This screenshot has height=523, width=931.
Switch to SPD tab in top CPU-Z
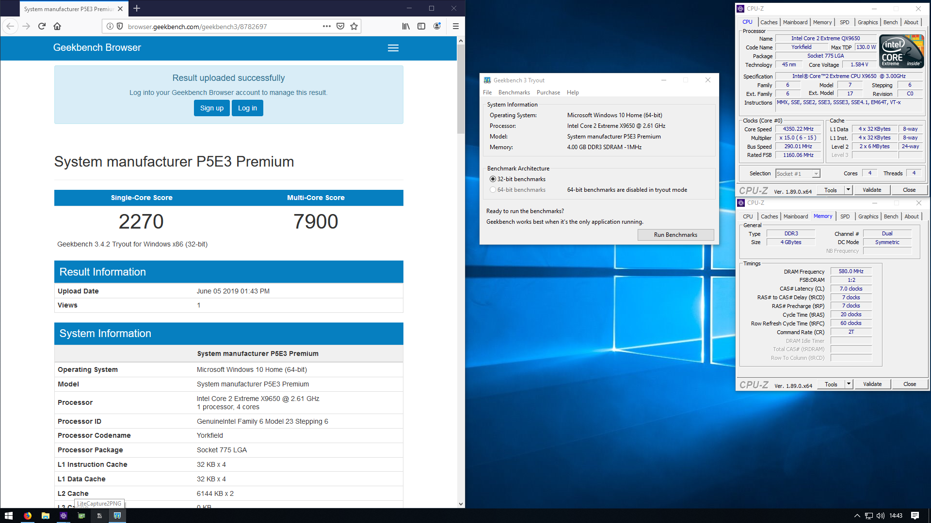point(845,22)
